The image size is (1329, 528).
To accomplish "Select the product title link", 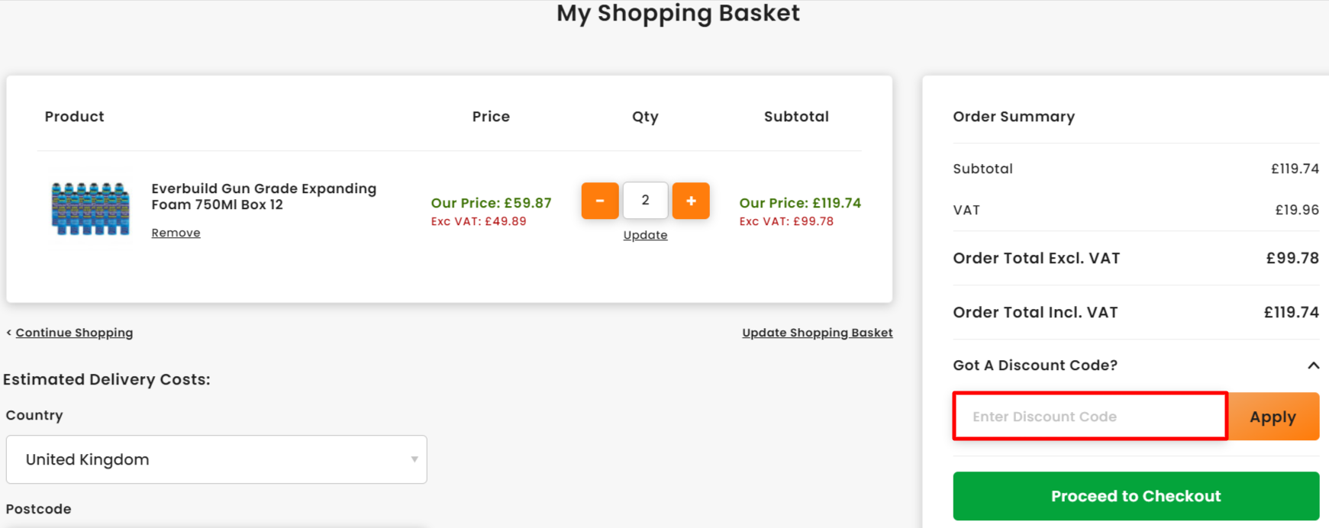I will [263, 196].
